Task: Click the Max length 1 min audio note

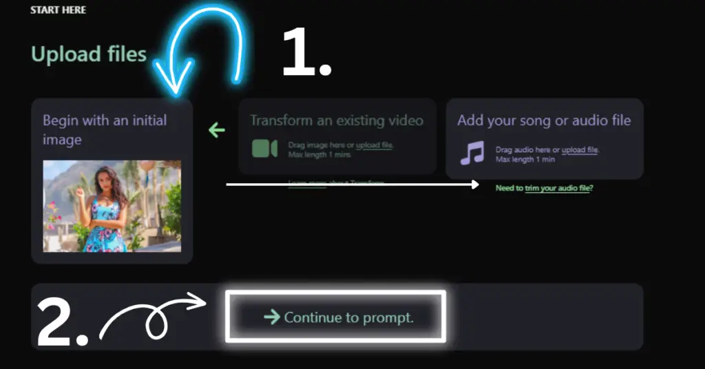Action: 525,159
